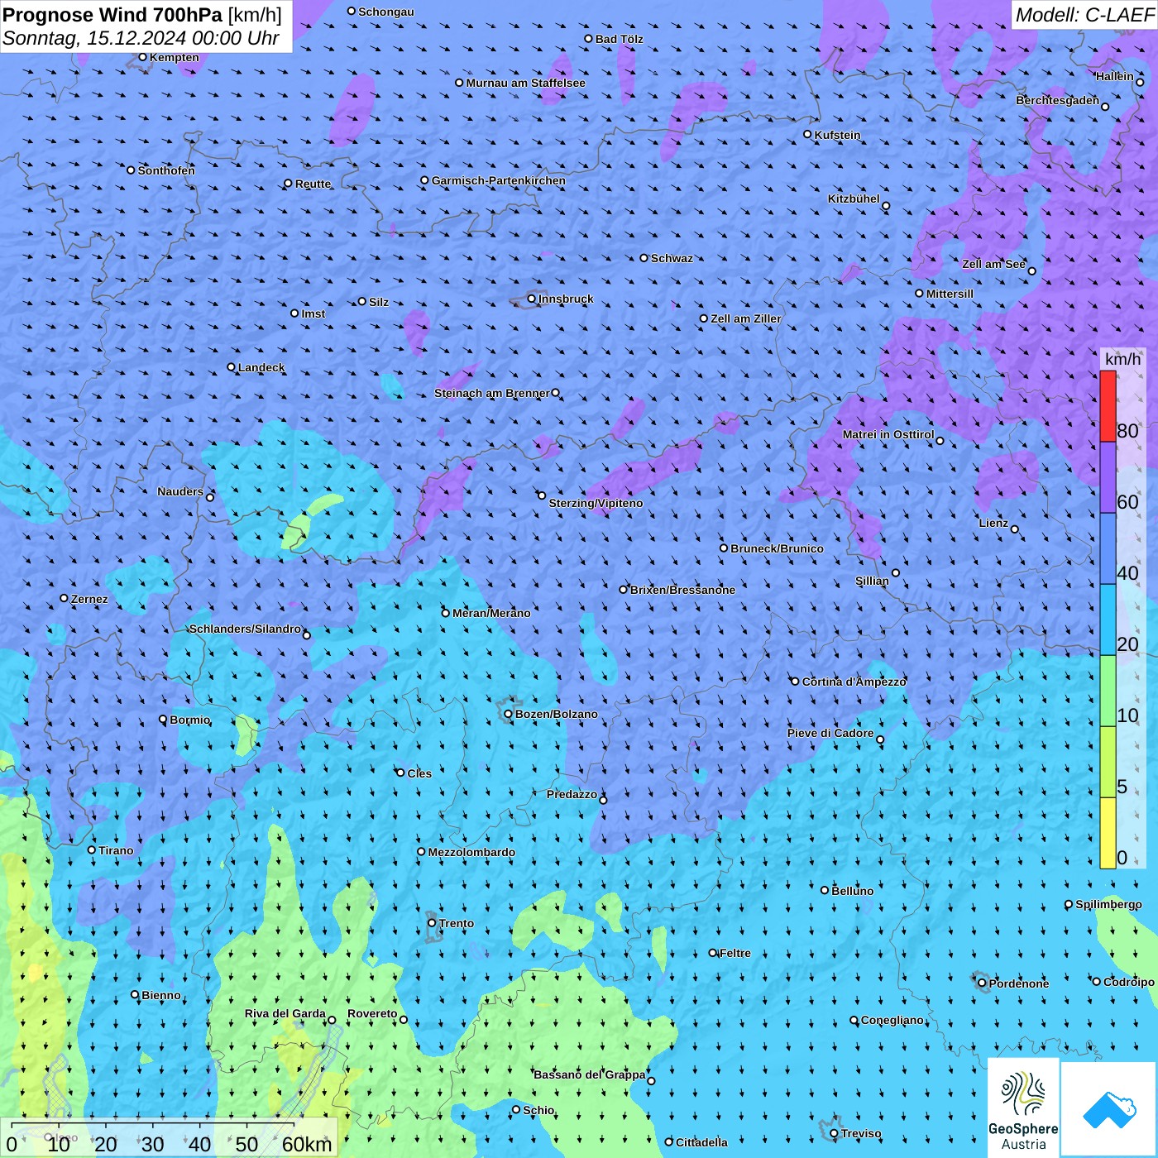The height and width of the screenshot is (1158, 1158).
Task: Click the 'Mezzolombardo' label
Action: pyautogui.click(x=472, y=852)
